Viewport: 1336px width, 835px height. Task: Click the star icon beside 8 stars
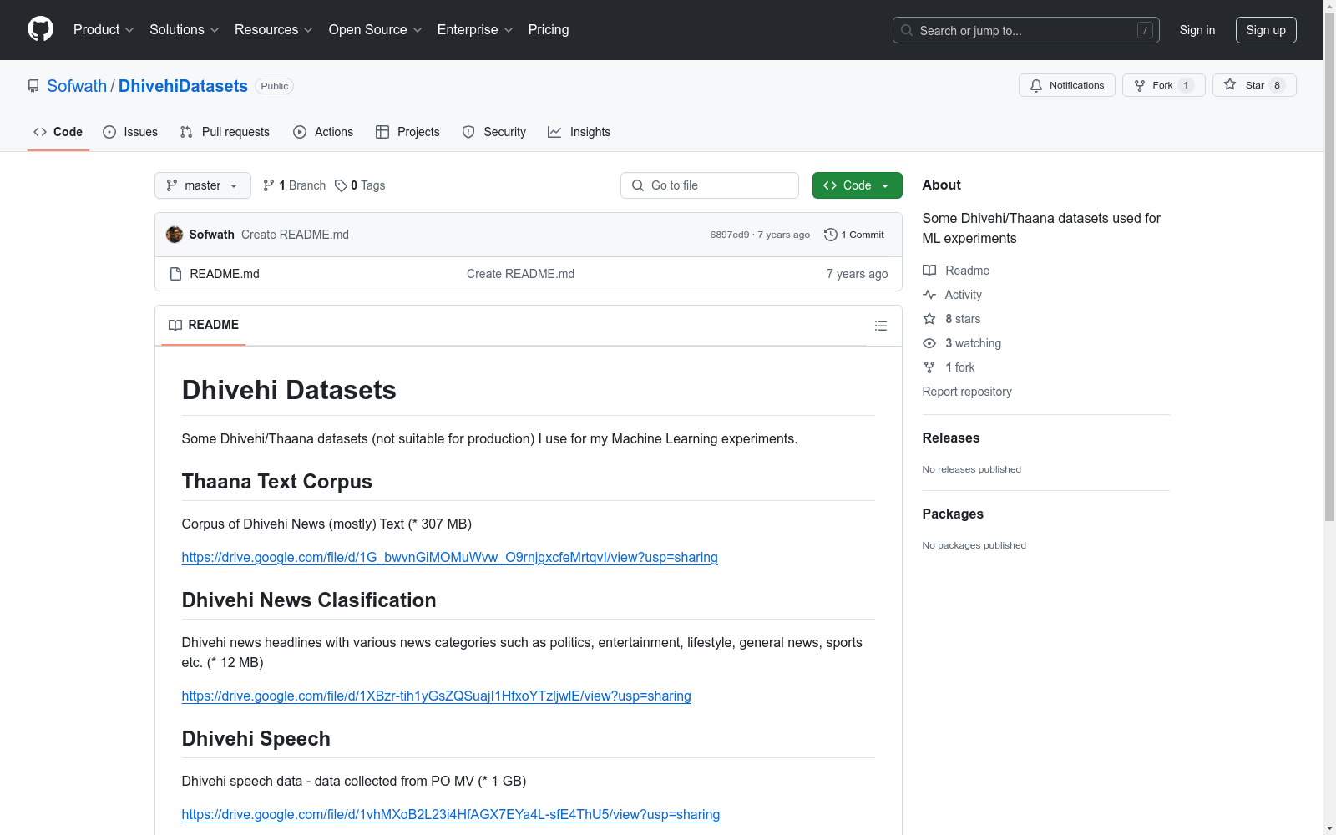pos(929,319)
